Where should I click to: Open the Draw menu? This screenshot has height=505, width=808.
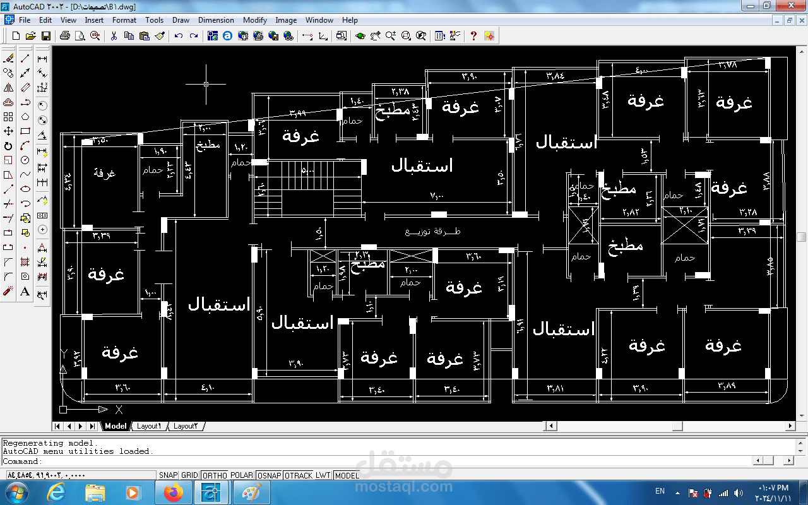click(x=181, y=20)
